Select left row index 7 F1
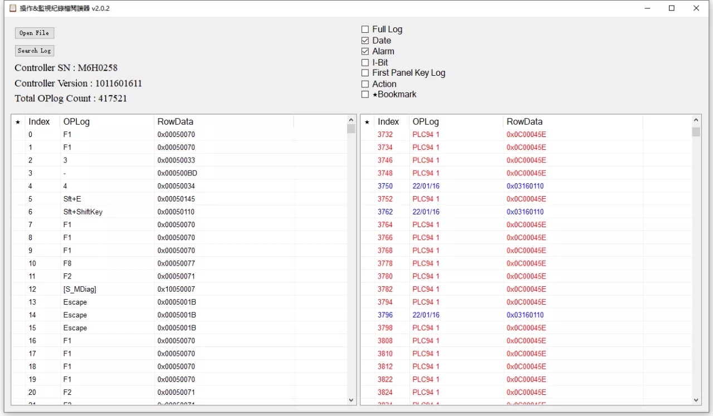Screen dimensions: 713x416 point(179,224)
